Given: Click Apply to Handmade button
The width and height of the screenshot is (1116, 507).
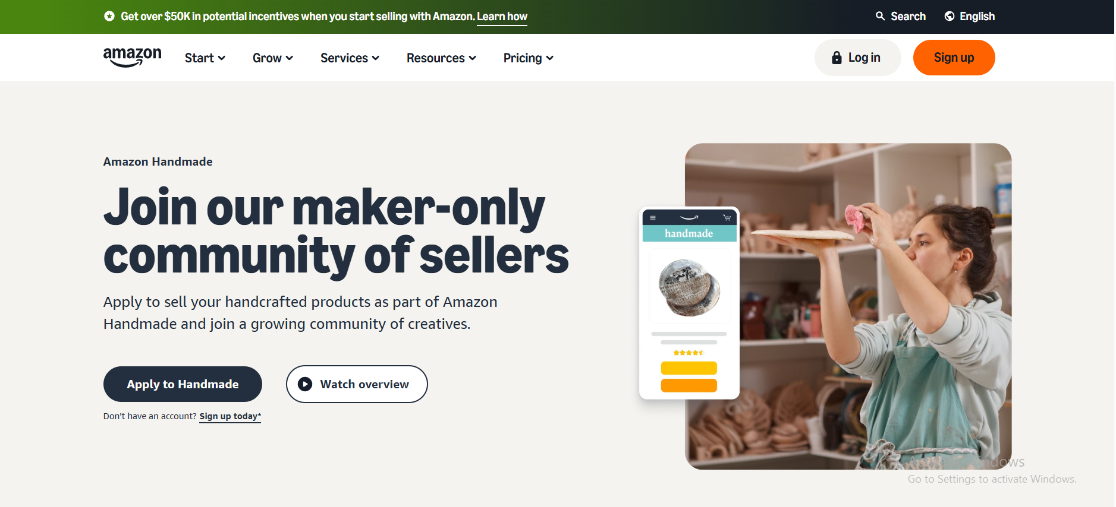Looking at the screenshot, I should 183,384.
